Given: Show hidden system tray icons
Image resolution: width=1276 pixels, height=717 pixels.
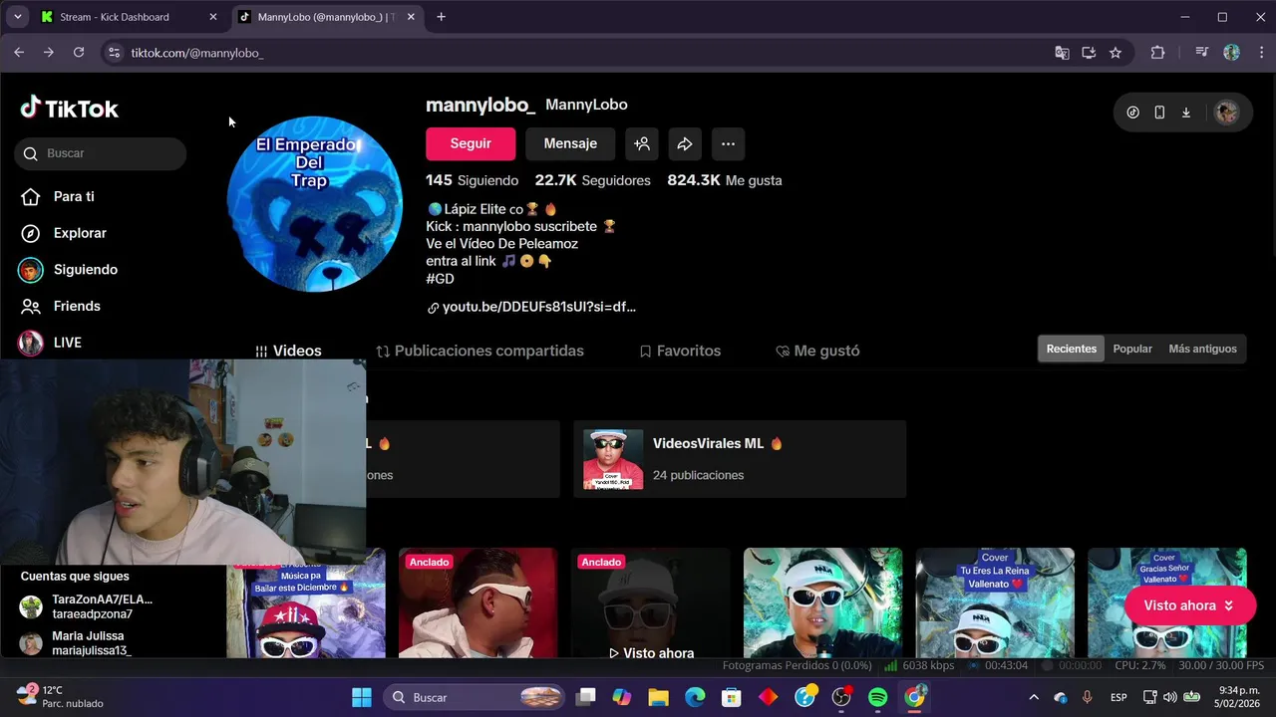Looking at the screenshot, I should click(x=1034, y=697).
